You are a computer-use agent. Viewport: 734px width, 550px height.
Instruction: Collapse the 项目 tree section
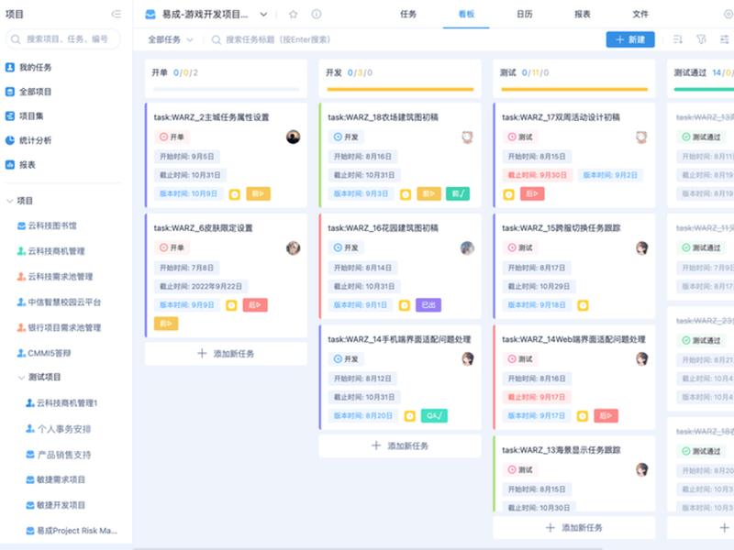pyautogui.click(x=9, y=201)
